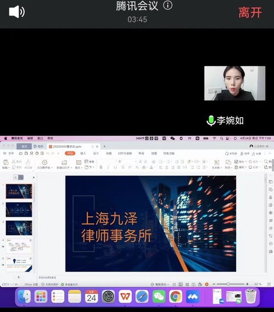Switch to the 设计 ribbon tab
This screenshot has height=312, width=274.
96,153
